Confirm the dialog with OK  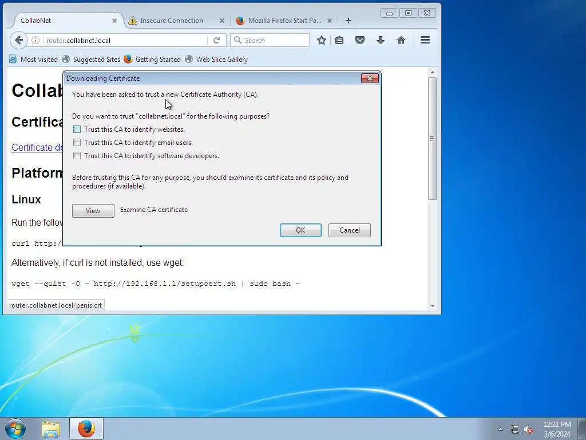click(300, 230)
